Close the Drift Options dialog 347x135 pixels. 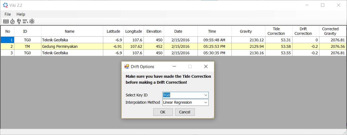click(206, 66)
